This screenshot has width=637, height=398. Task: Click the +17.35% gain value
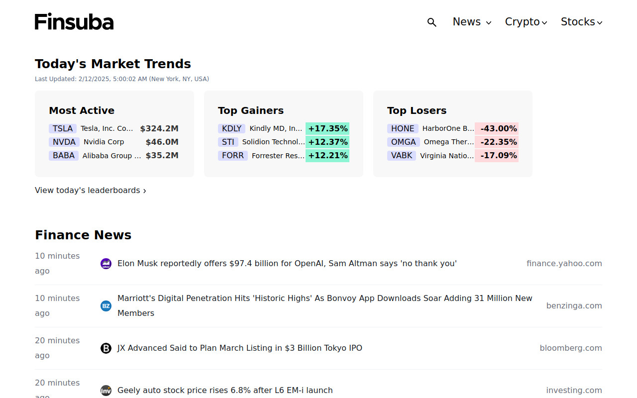click(x=327, y=128)
